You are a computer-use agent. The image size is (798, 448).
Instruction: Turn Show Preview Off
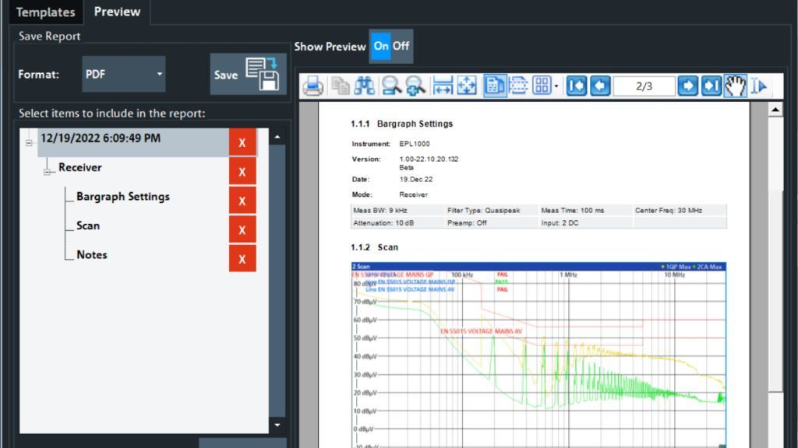401,46
